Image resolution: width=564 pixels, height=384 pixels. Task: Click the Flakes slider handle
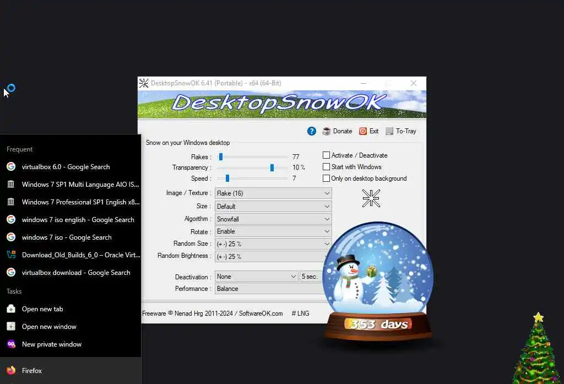tap(221, 156)
